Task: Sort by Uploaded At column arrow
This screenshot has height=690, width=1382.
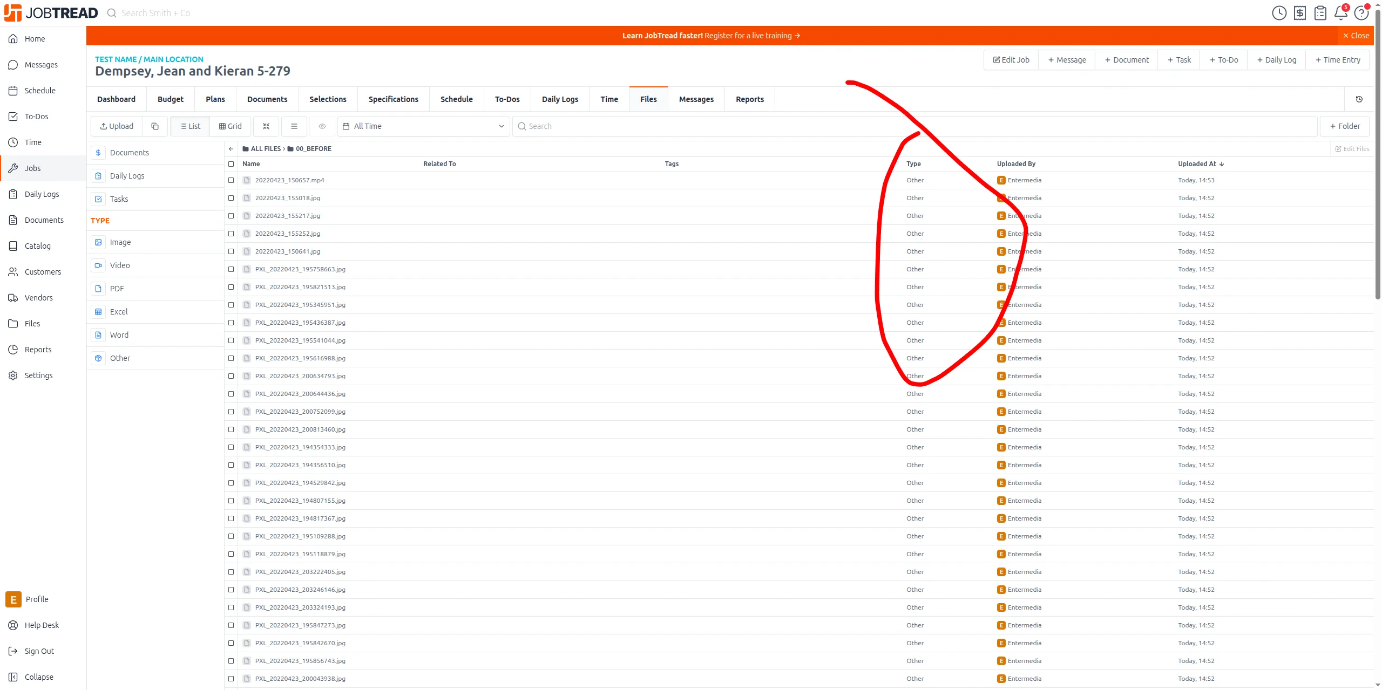Action: click(x=1222, y=164)
